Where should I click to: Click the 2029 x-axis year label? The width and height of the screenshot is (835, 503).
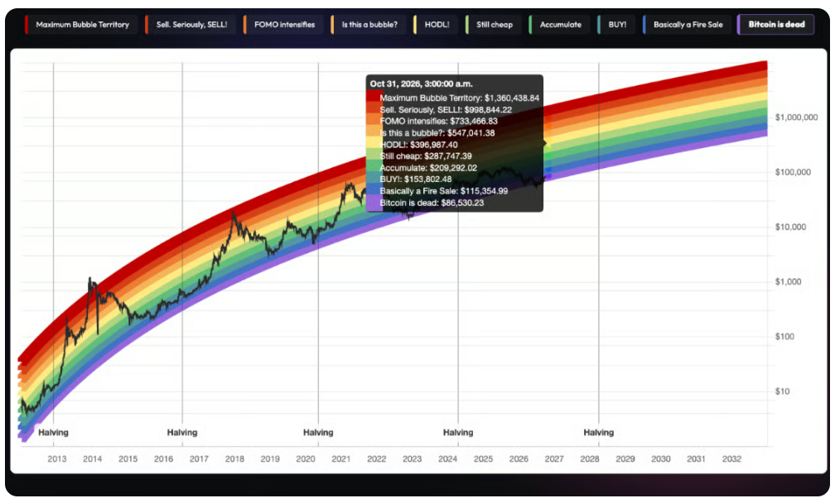(x=625, y=458)
